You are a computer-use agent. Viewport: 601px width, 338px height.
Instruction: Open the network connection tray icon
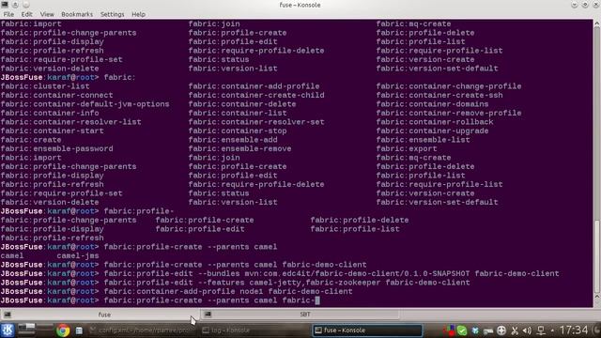pyautogui.click(x=541, y=330)
